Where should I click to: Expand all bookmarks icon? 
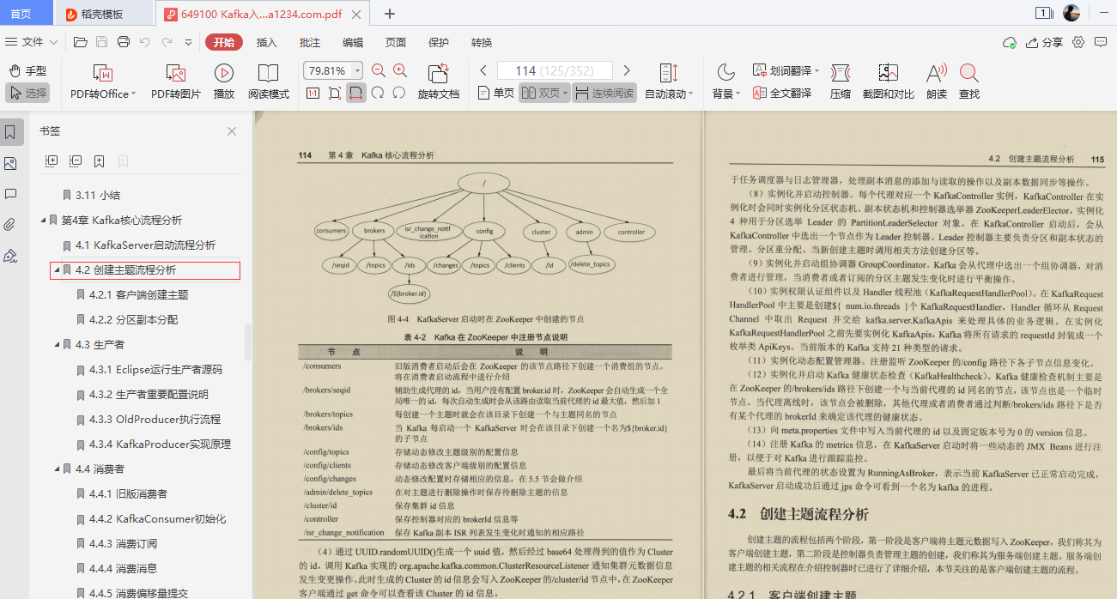click(52, 160)
